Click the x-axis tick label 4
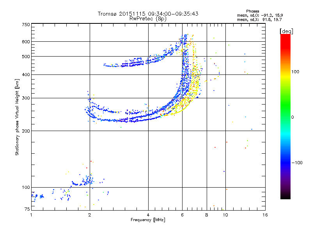This screenshot has width=312, height=234. [148, 215]
